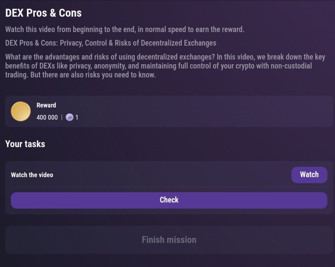Tap the gold coin beside the Reward label
Viewport: 335px width, 267px height.
point(20,111)
